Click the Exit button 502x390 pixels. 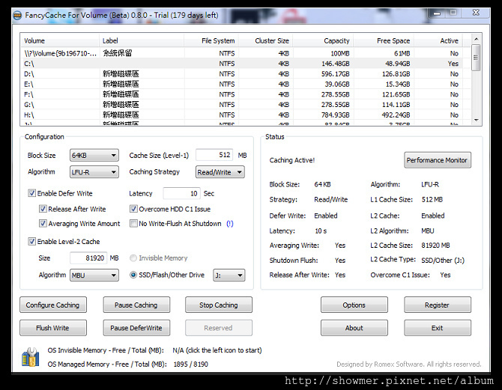[x=438, y=328]
